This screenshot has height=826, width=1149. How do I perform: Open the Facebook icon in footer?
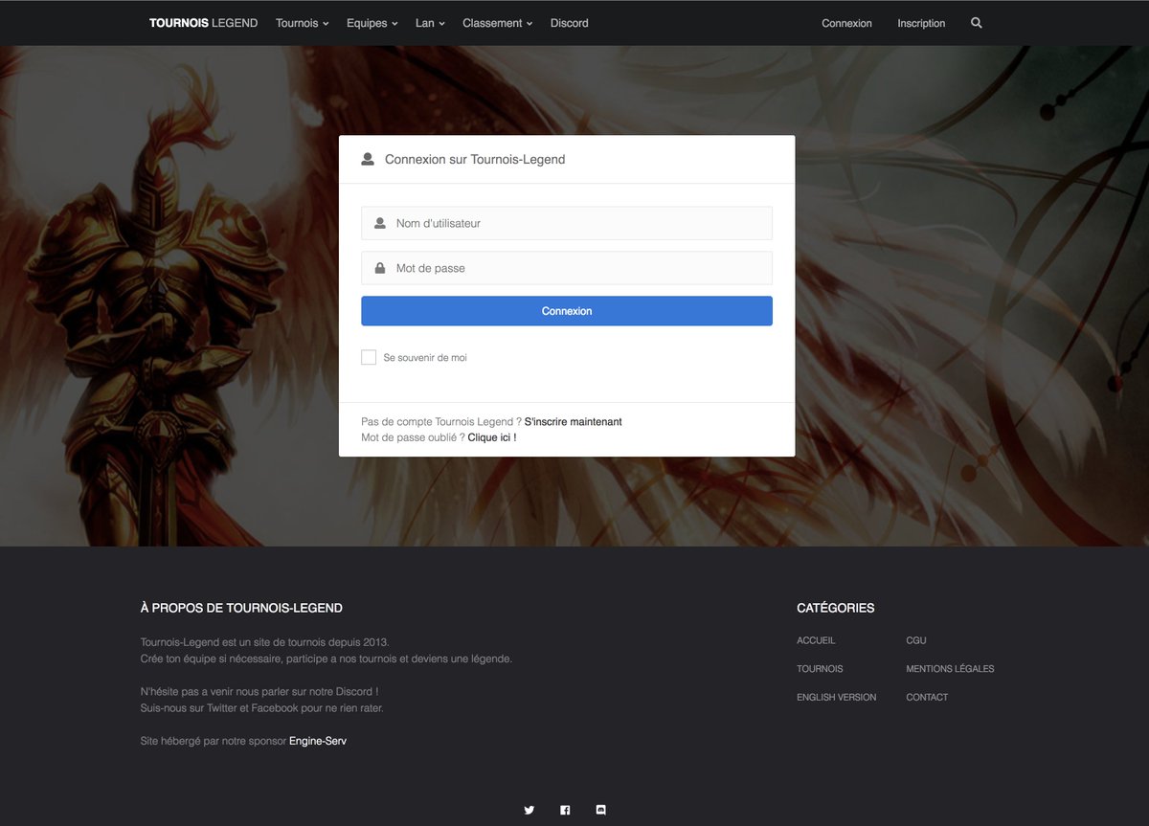(x=565, y=810)
